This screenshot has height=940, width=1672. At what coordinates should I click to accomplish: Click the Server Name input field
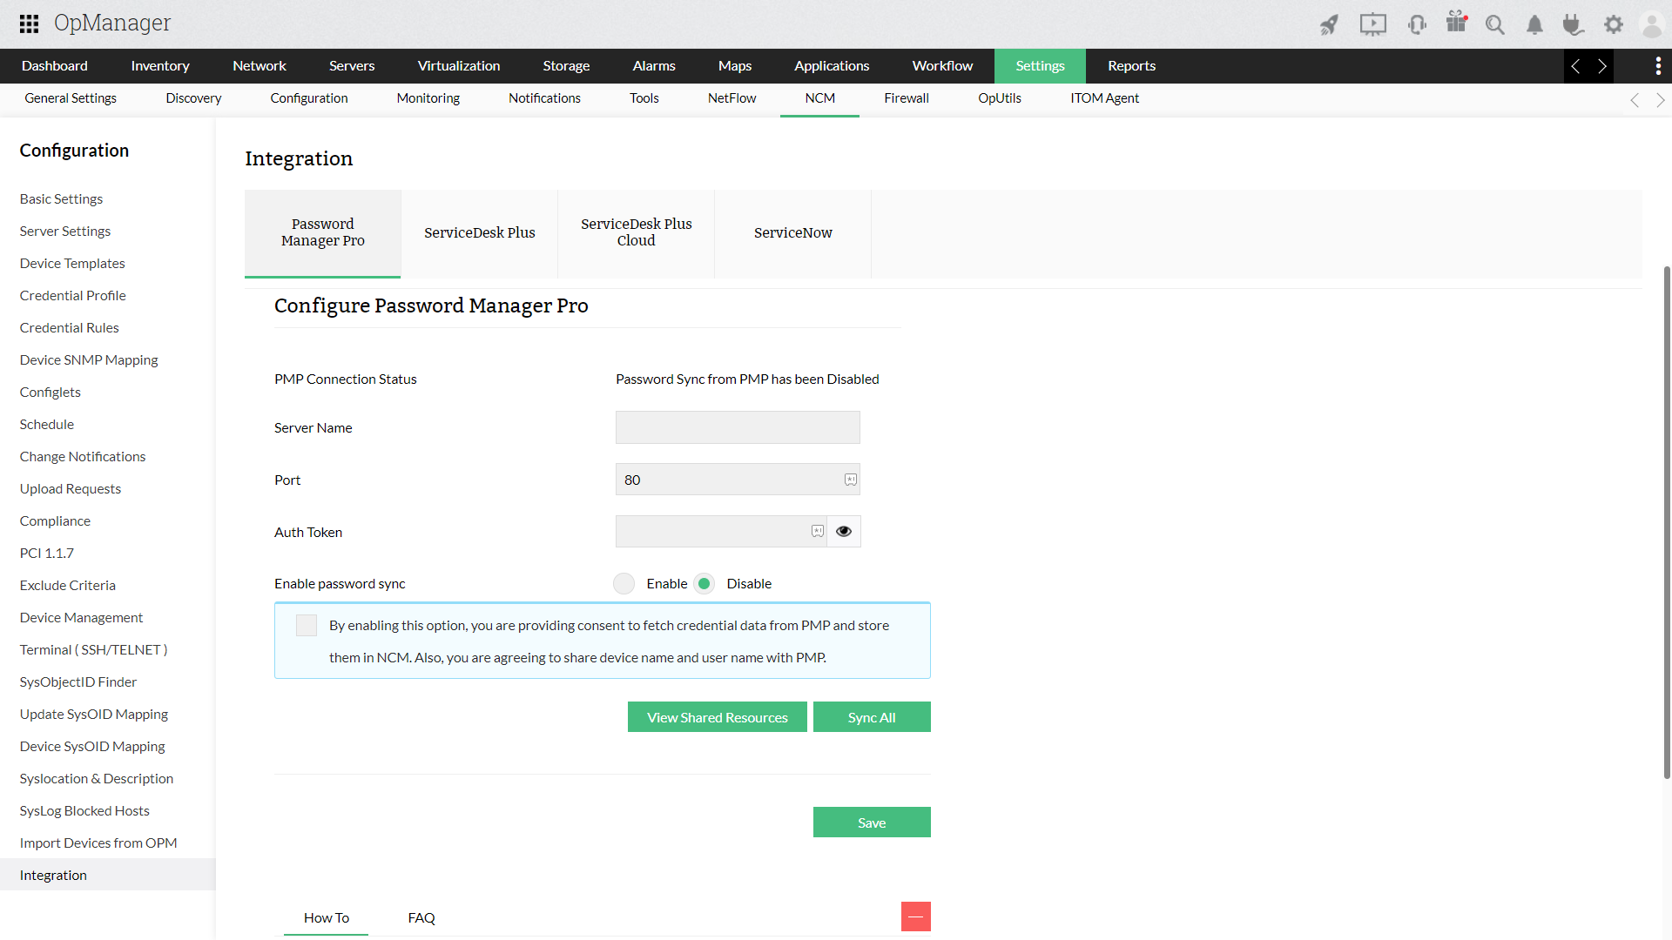pyautogui.click(x=737, y=427)
